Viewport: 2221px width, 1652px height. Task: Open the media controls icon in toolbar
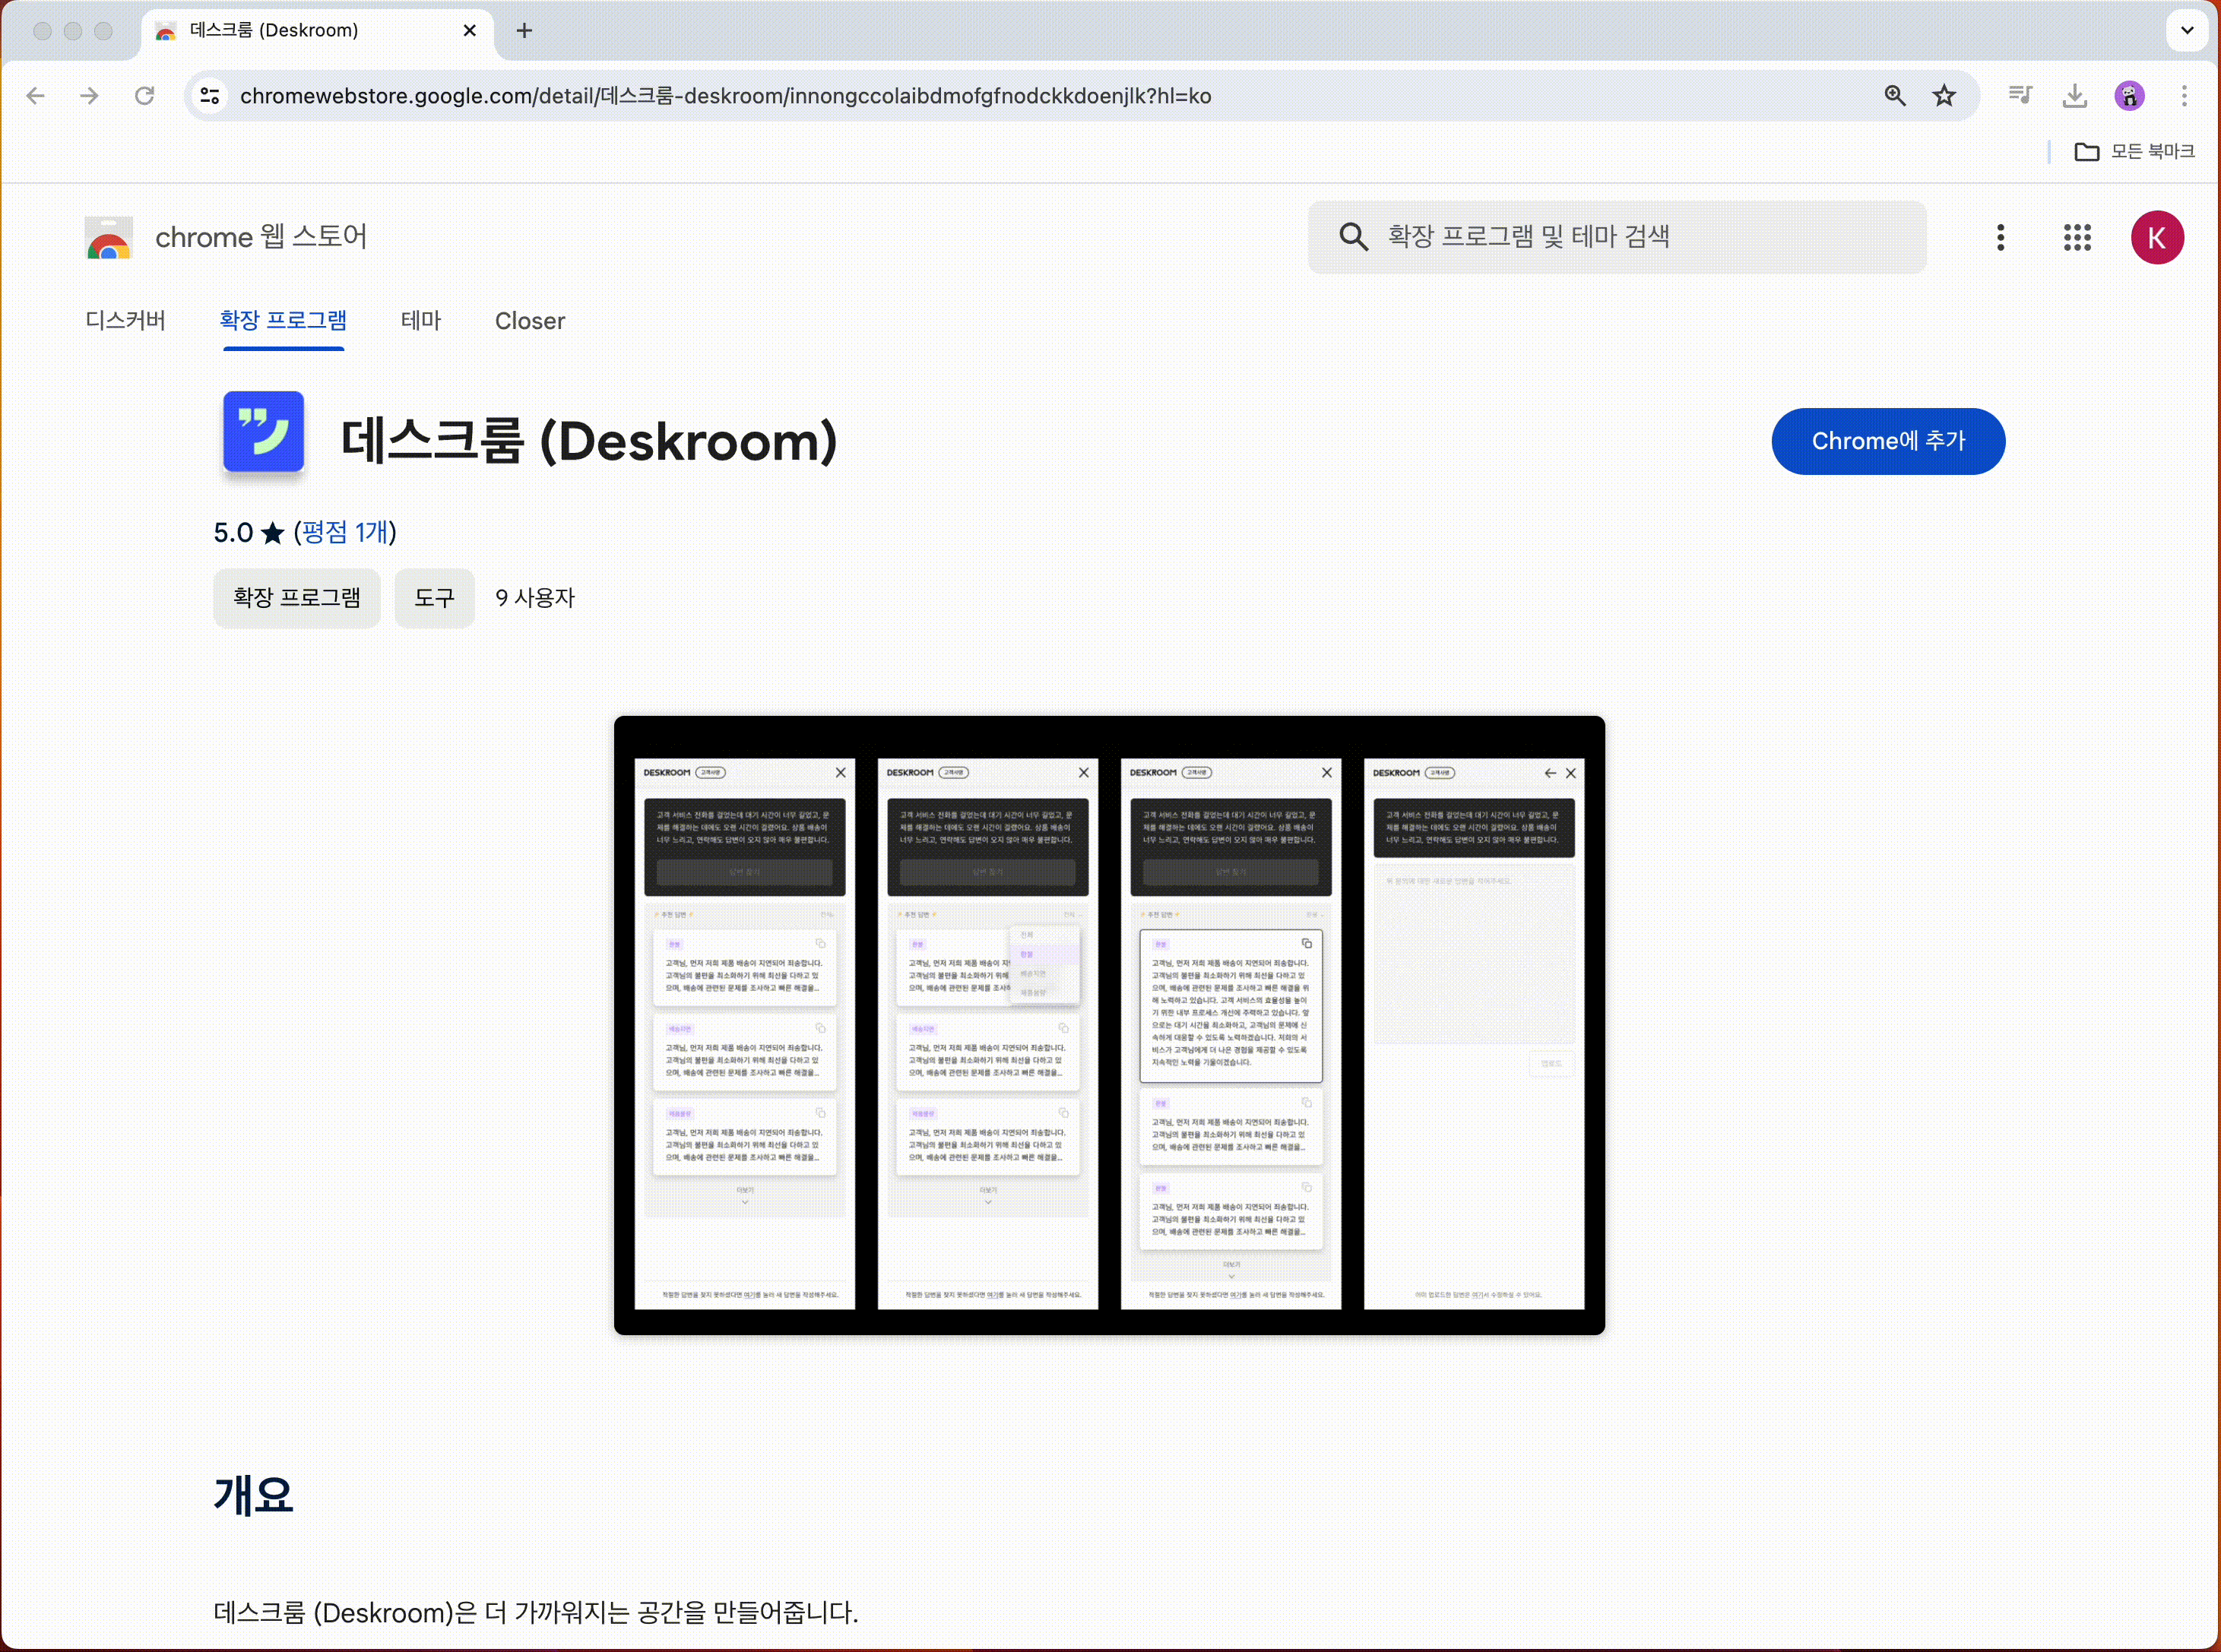(x=2021, y=96)
